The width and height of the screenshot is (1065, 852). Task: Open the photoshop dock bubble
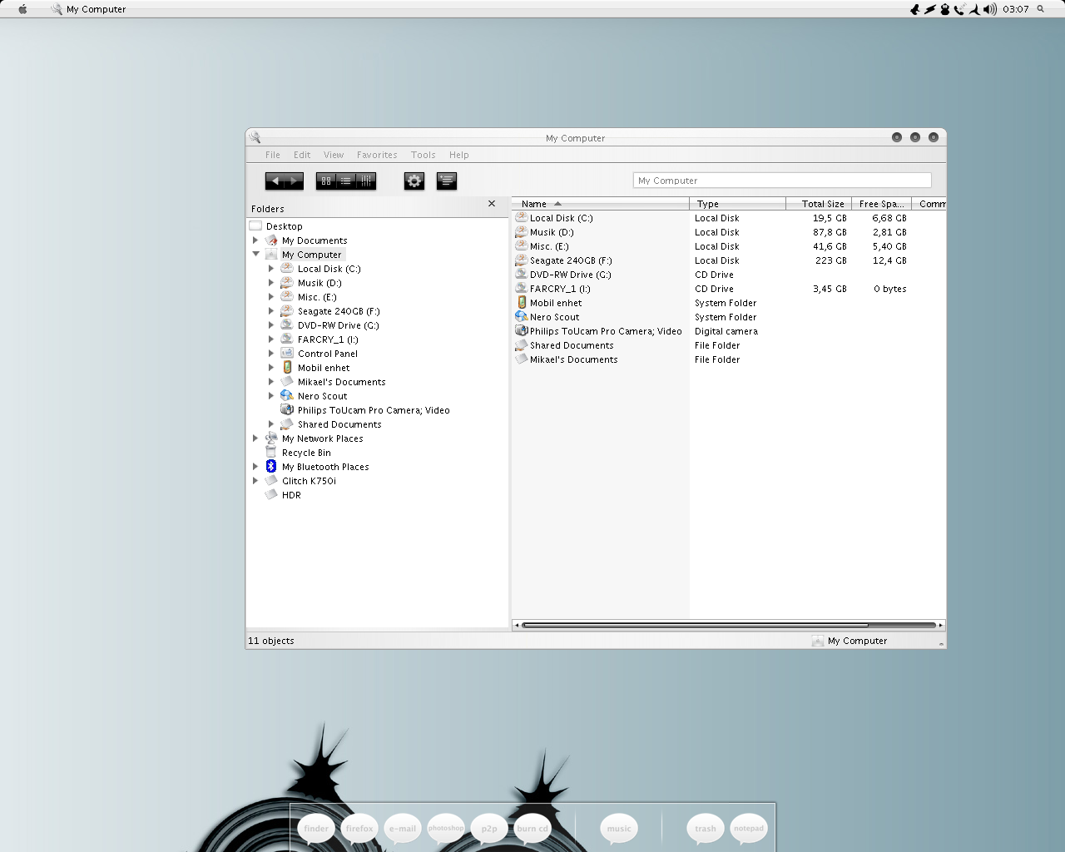pyautogui.click(x=446, y=828)
